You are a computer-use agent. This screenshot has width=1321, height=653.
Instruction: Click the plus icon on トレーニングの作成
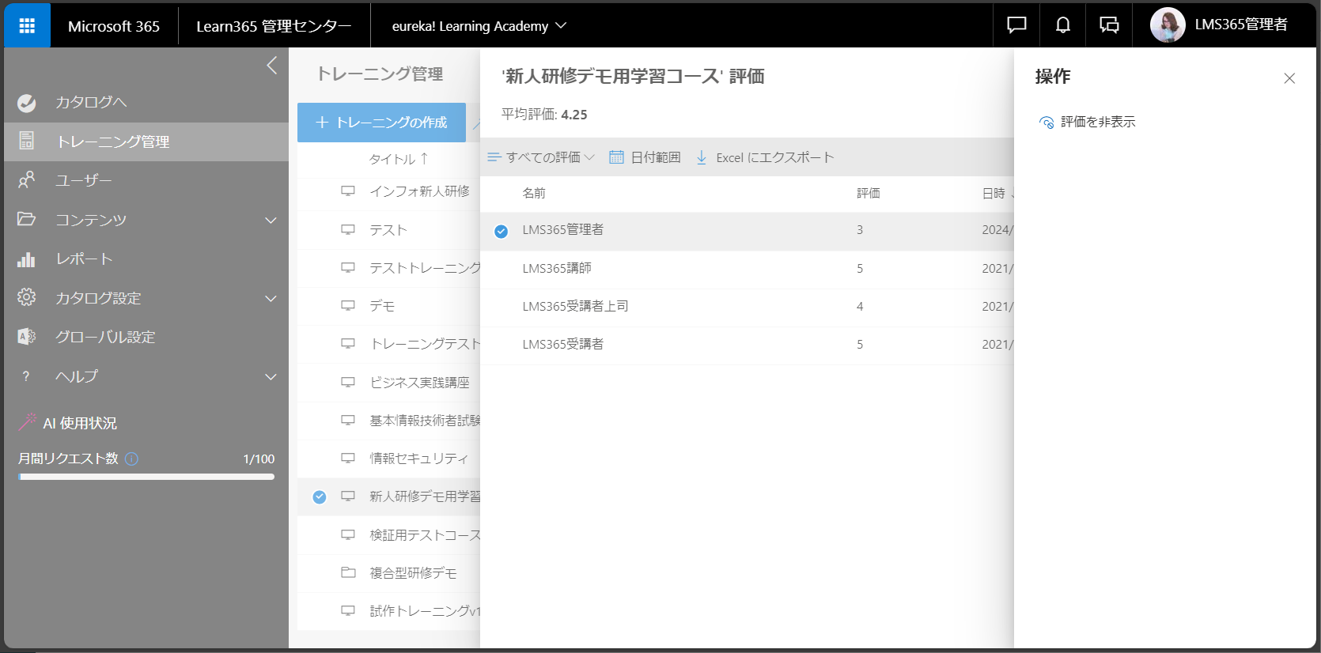322,123
